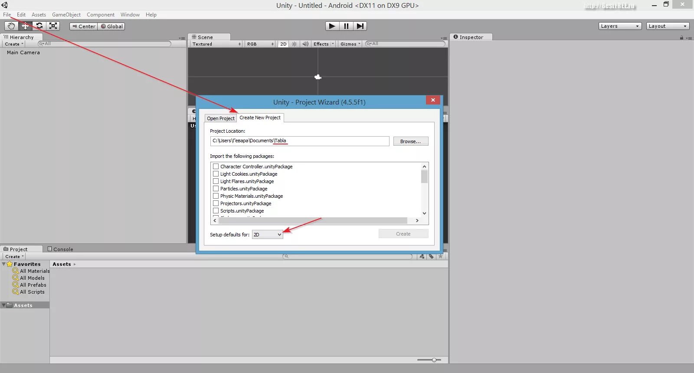Open the Setup defaults for 2D dropdown
The width and height of the screenshot is (694, 373).
click(268, 235)
